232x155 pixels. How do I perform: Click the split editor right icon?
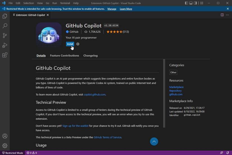pyautogui.click(x=222, y=15)
